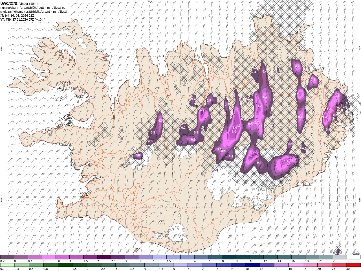The width and height of the screenshot is (361, 271).
Task: Click the light blue swatch at 4, upper legend
Action: point(159,257)
